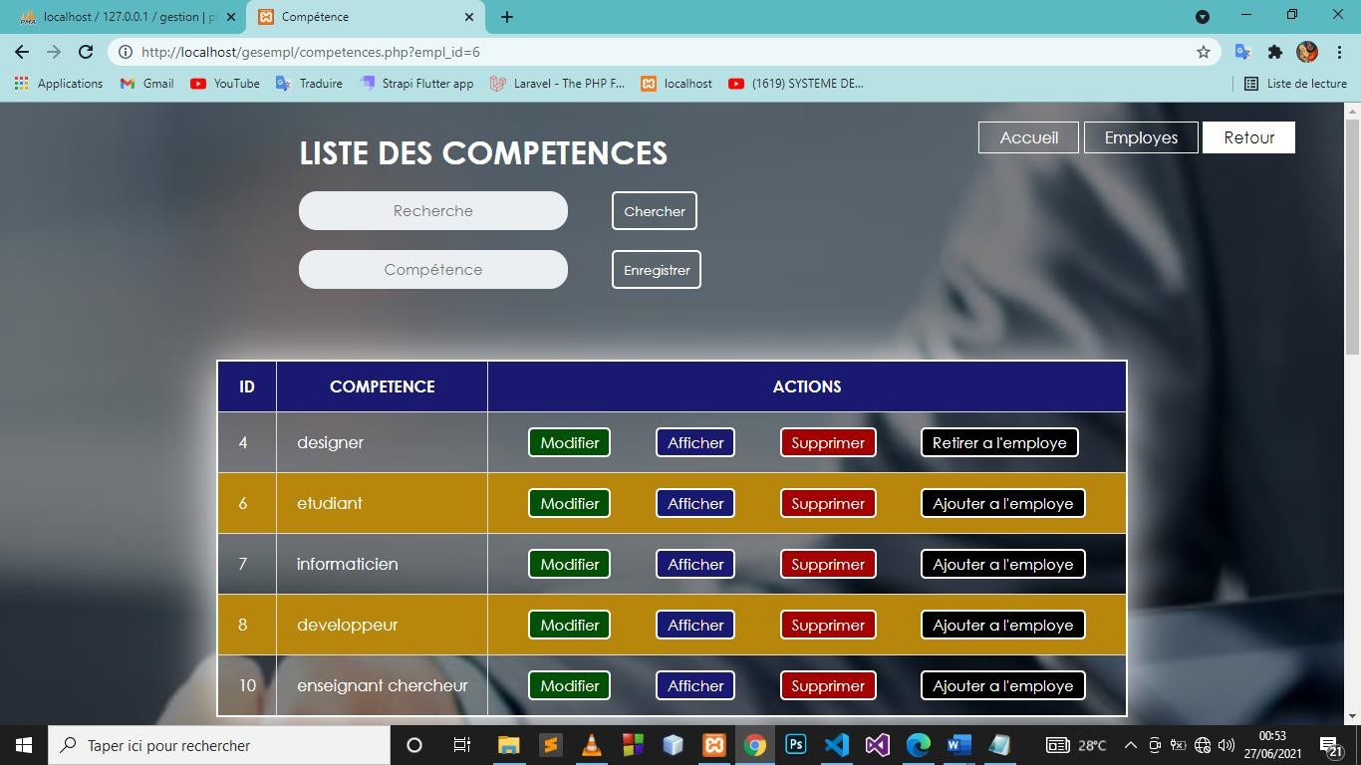Reload the page with the refresh icon
Viewport: 1361px width, 765px height.
(x=86, y=52)
